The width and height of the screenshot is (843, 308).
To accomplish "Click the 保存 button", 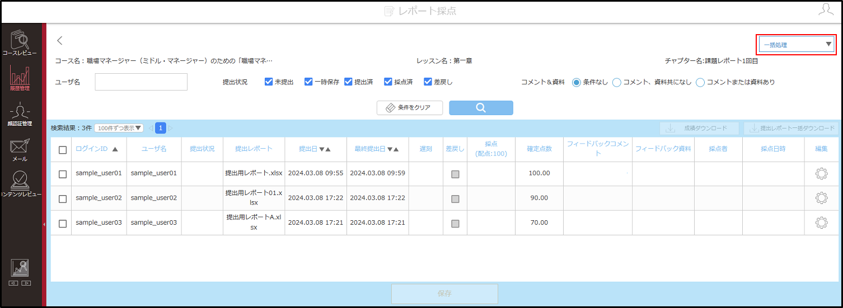I will (444, 293).
